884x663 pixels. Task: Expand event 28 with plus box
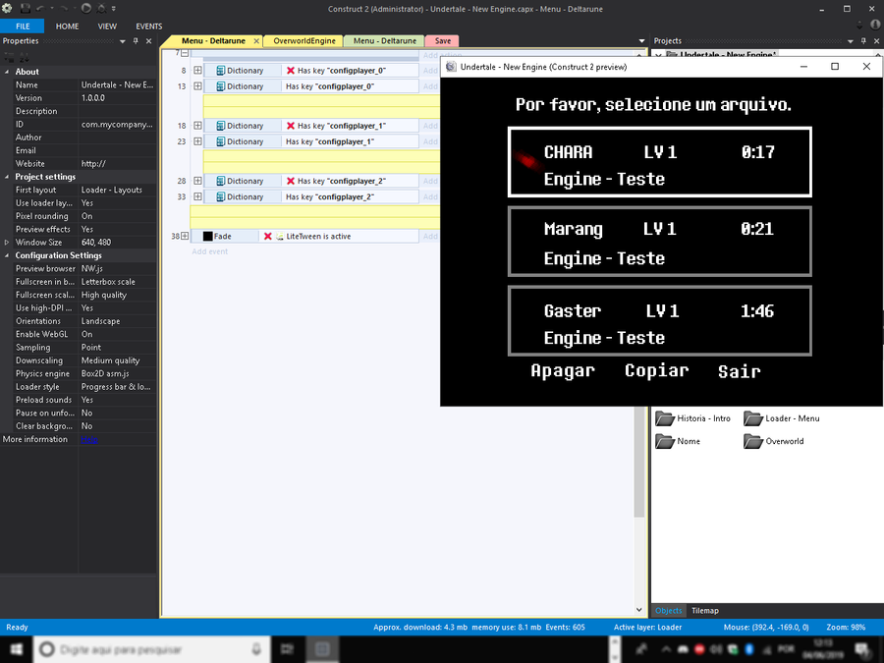coord(197,181)
